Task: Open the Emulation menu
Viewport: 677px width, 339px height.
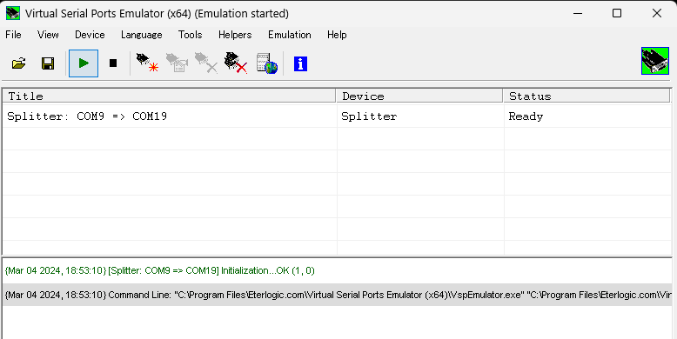Action: [289, 35]
